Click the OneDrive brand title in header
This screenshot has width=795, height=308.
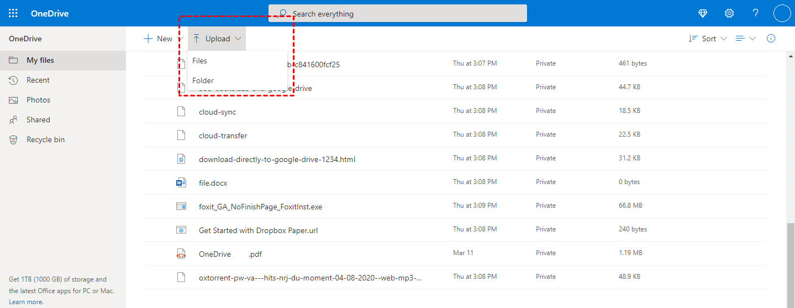click(50, 13)
